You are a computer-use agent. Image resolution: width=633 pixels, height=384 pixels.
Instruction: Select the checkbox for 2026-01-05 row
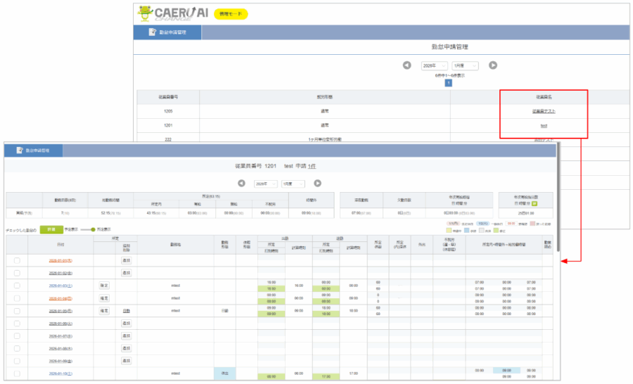pyautogui.click(x=16, y=310)
